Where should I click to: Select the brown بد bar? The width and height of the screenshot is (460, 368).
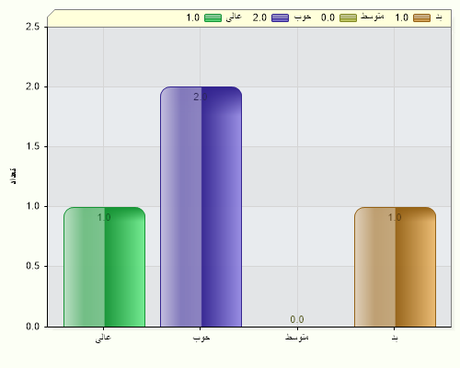[x=395, y=267]
